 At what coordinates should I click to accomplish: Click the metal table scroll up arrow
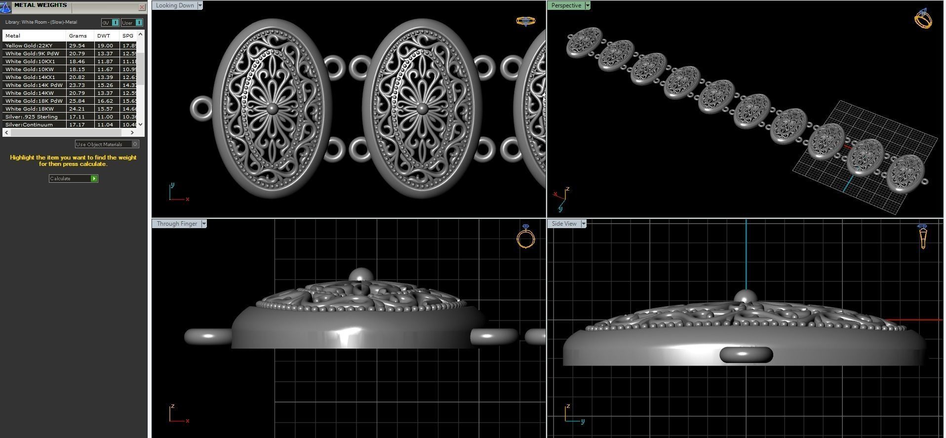point(140,34)
